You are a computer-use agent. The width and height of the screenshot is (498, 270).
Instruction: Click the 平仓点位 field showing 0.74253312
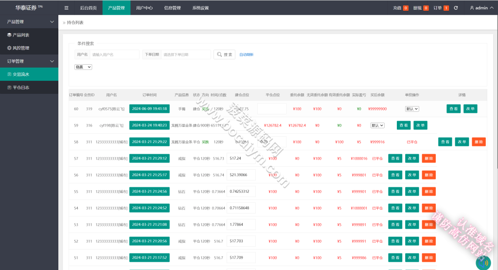pyautogui.click(x=241, y=192)
